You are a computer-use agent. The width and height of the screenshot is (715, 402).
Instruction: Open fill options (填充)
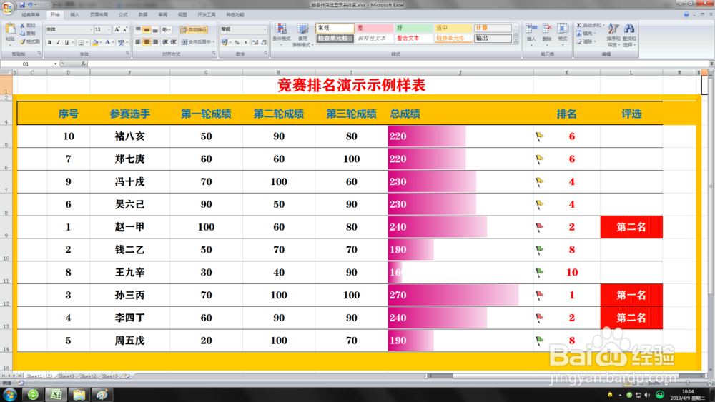(587, 34)
